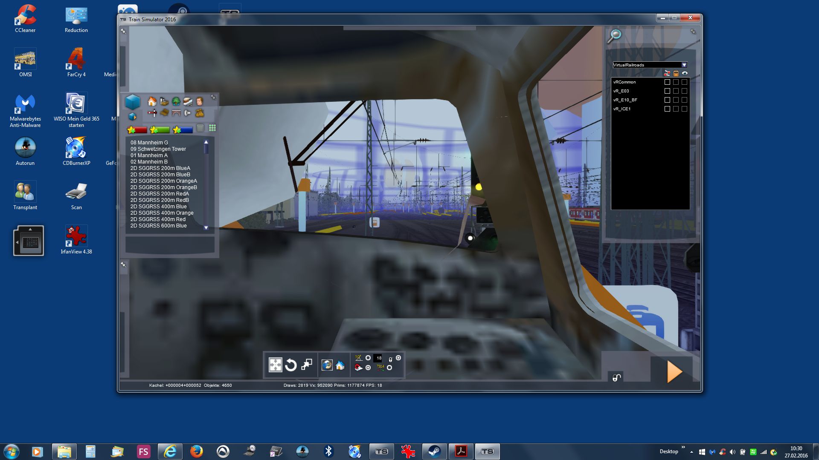Tick first checkbox of vRCommon row
This screenshot has width=819, height=460.
[x=667, y=82]
